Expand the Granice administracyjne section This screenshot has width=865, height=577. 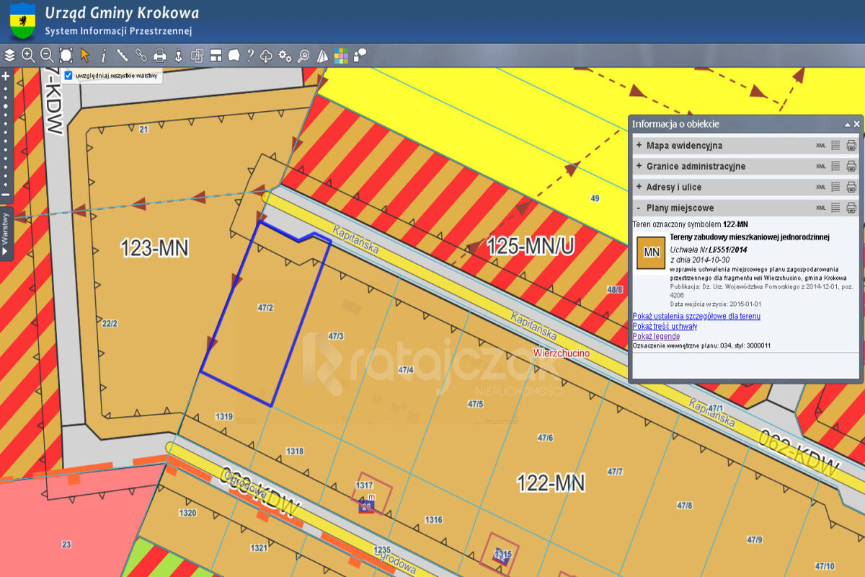(x=639, y=167)
